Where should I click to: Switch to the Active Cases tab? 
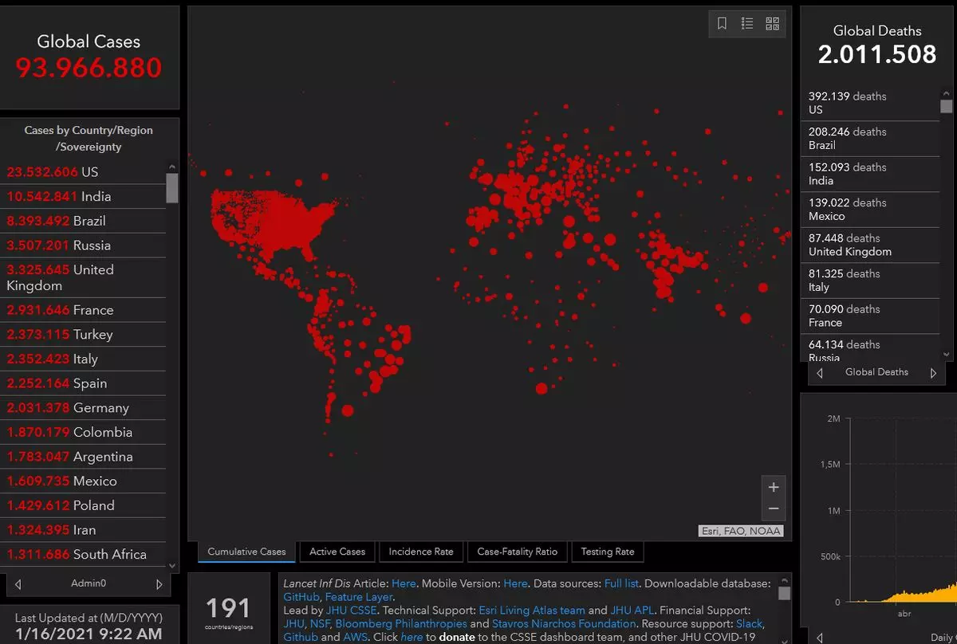[337, 552]
